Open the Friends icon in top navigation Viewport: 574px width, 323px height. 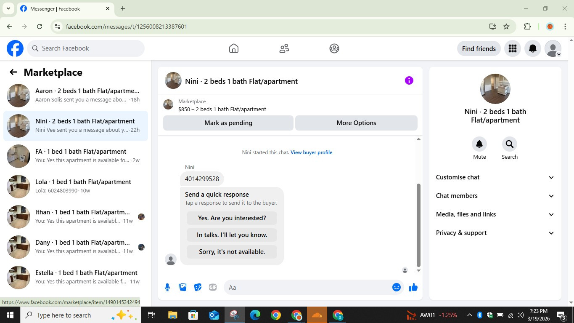pos(284,48)
